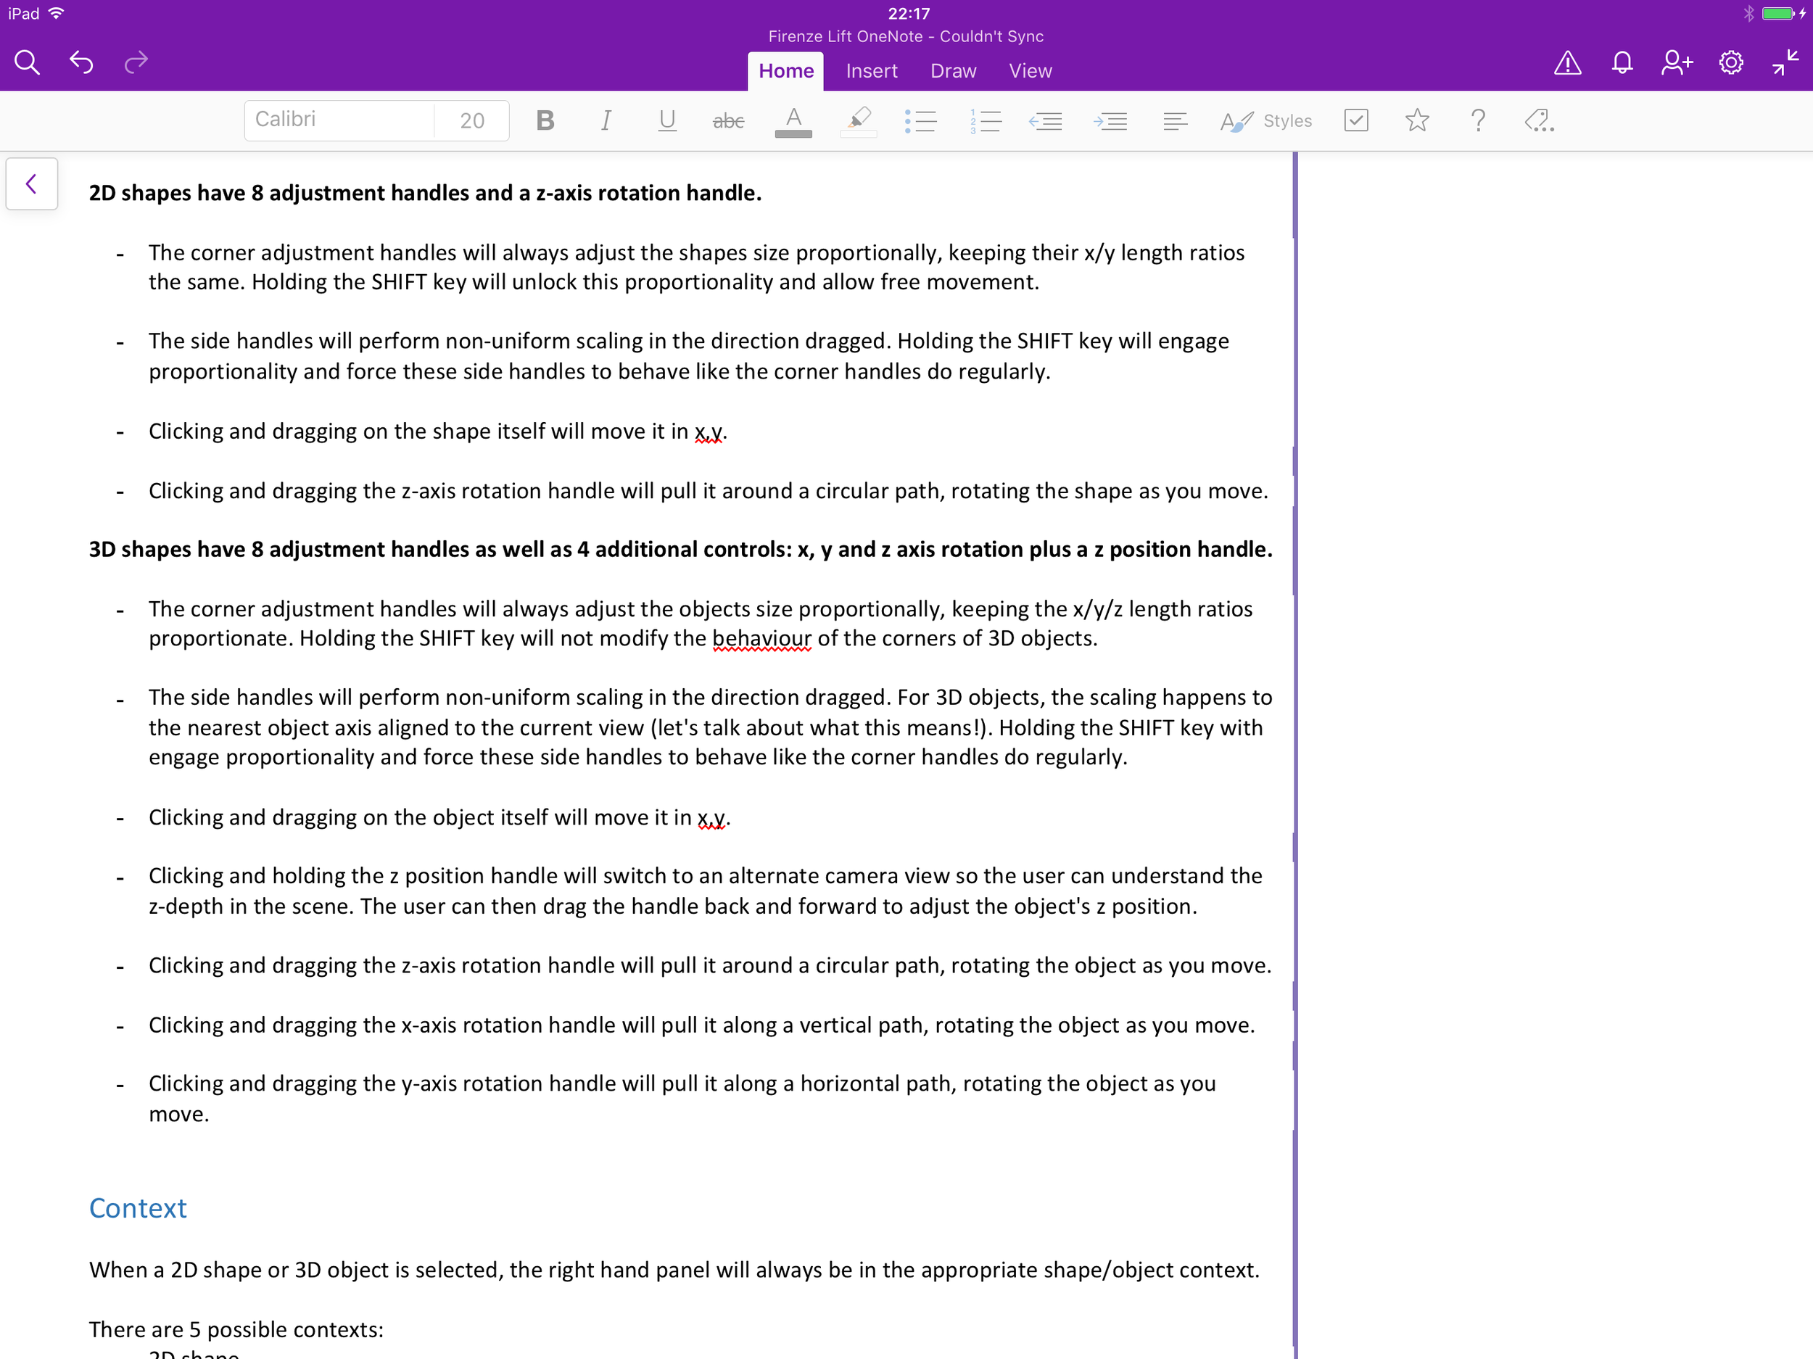The image size is (1813, 1359).
Task: Change the font size 20
Action: coord(471,120)
